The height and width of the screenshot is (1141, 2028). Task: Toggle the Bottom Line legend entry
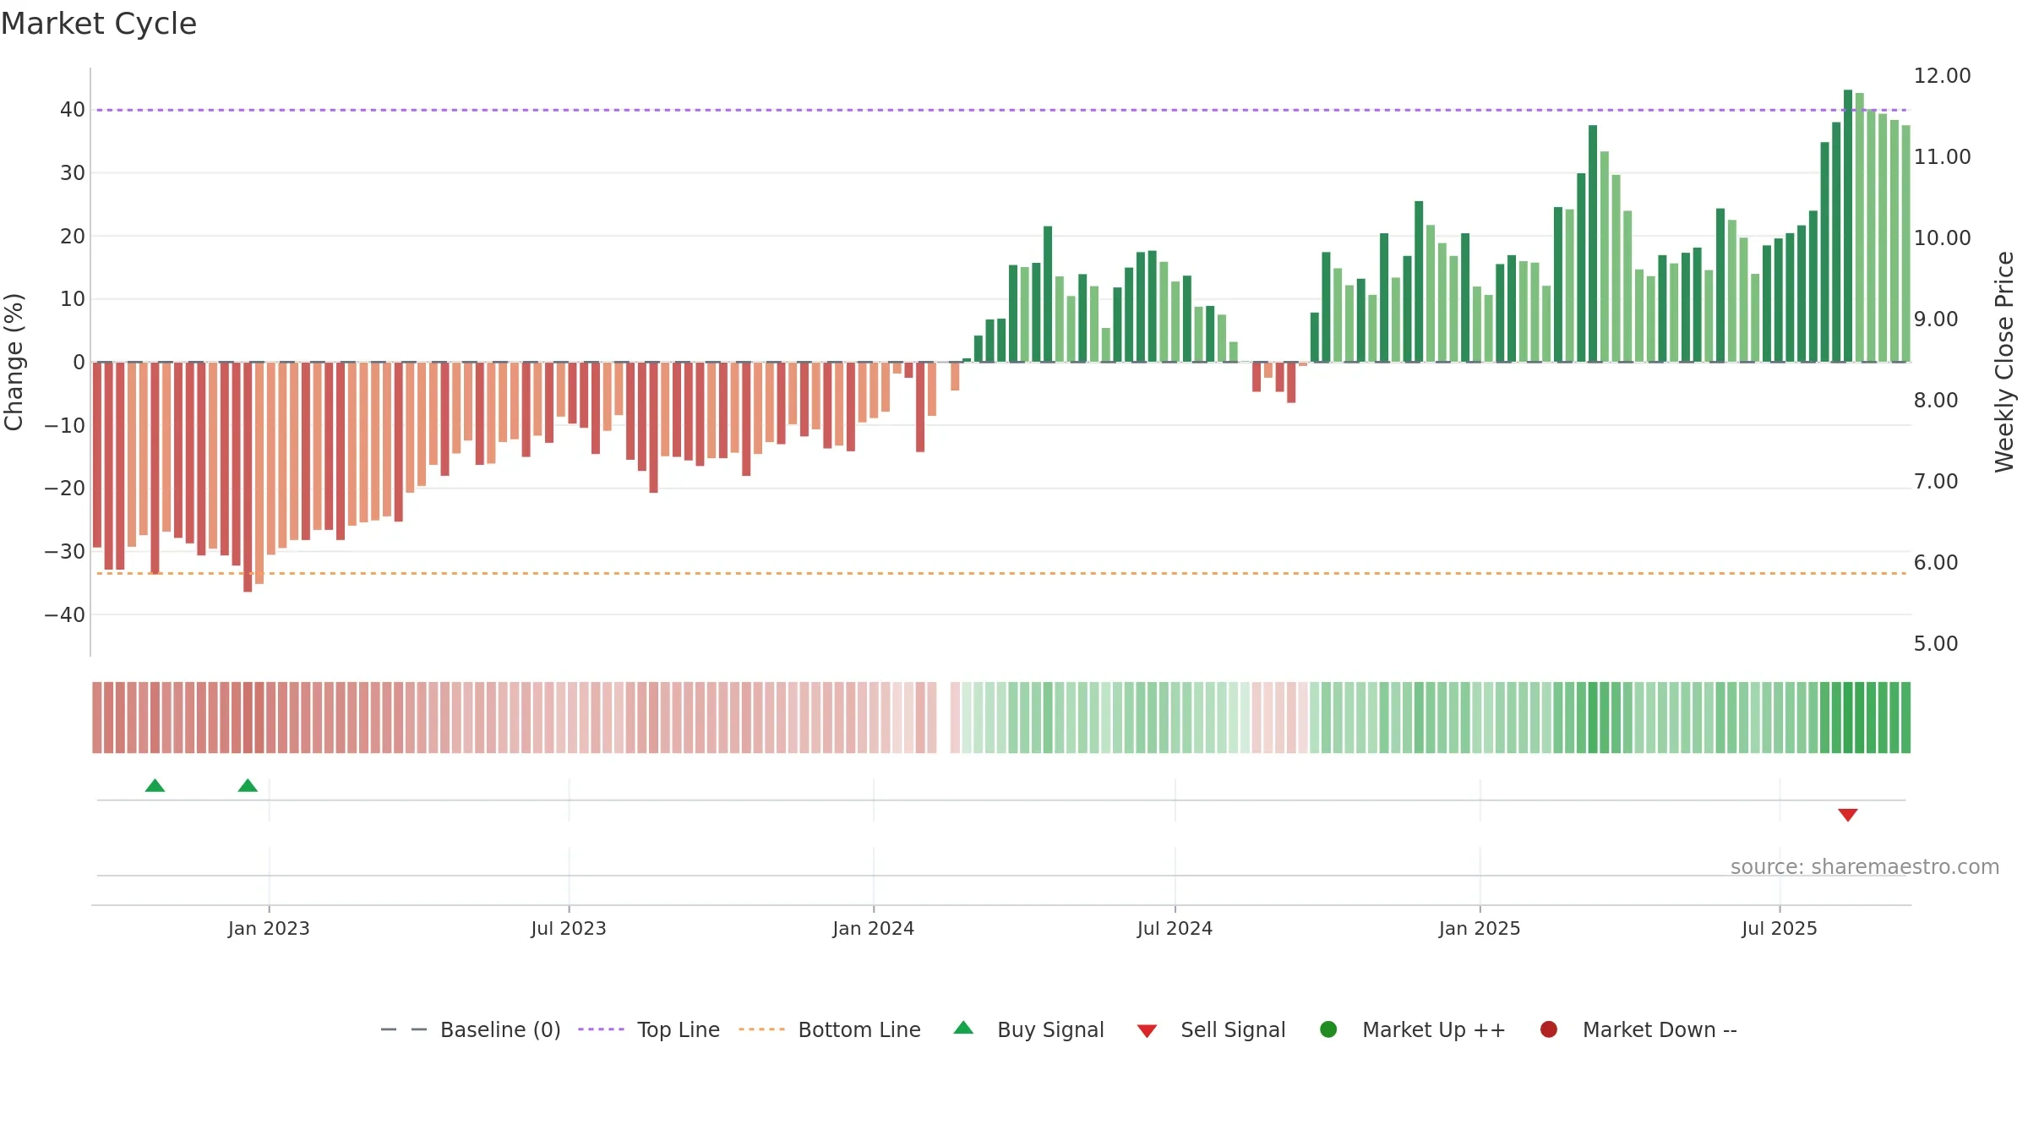pos(830,1029)
